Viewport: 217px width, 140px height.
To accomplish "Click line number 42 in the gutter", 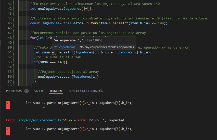I will point(10,9).
